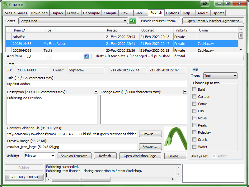Viewport: 249px width, 187px height.
Task: Click the Delete... button
Action: click(x=176, y=156)
